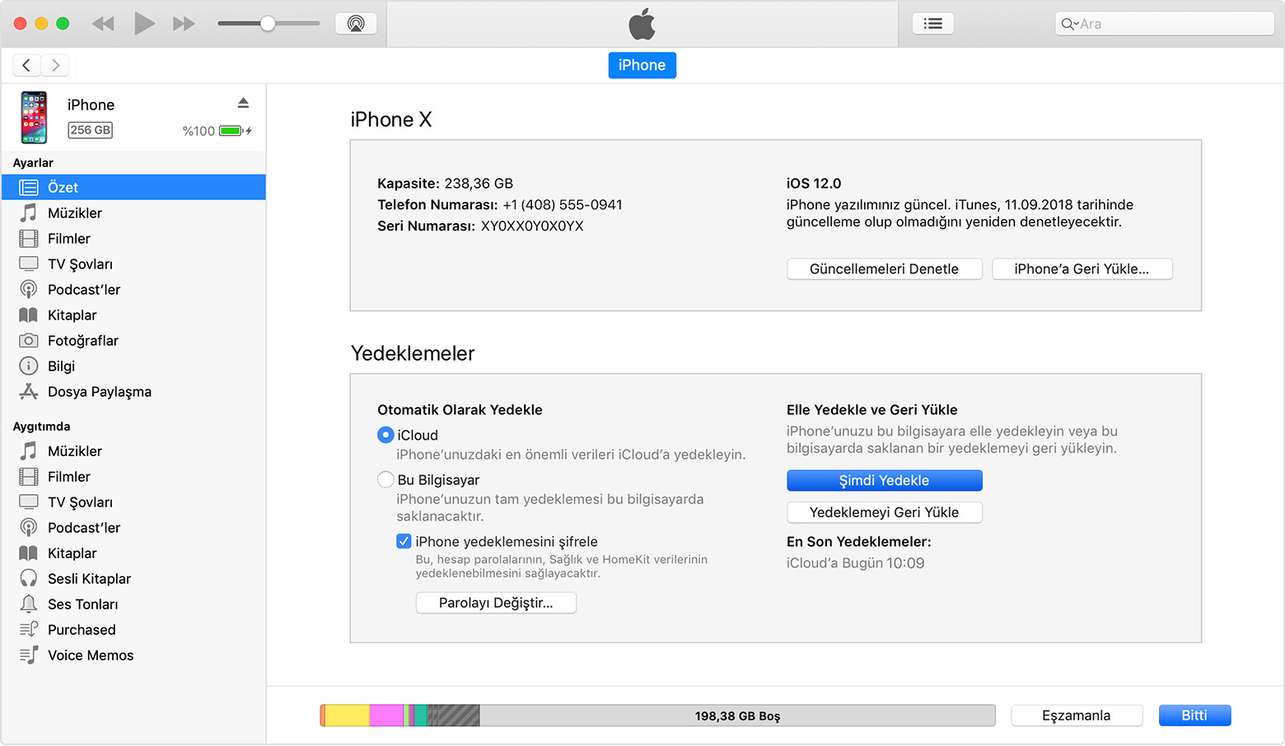Click the 198,38 GB Boş free space
Screen dimensions: 1285x746
point(737,716)
